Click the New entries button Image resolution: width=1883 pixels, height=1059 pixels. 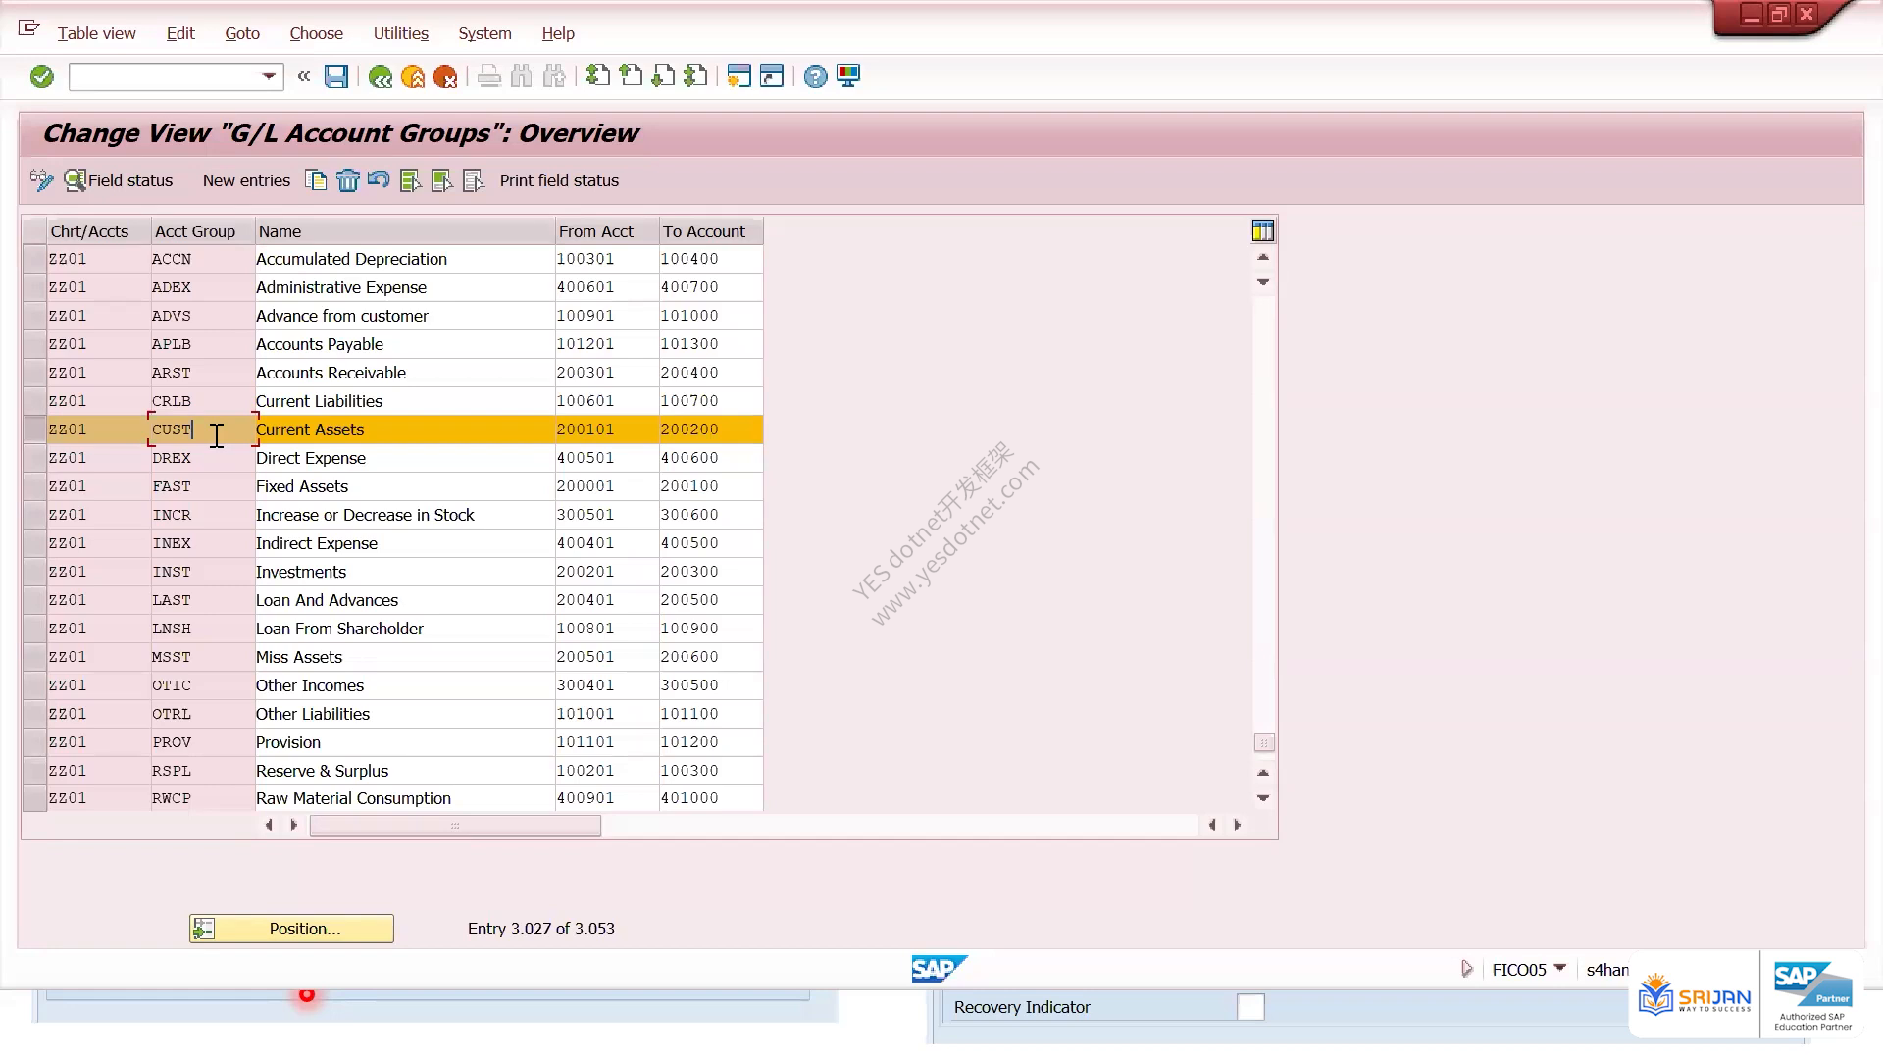click(246, 180)
